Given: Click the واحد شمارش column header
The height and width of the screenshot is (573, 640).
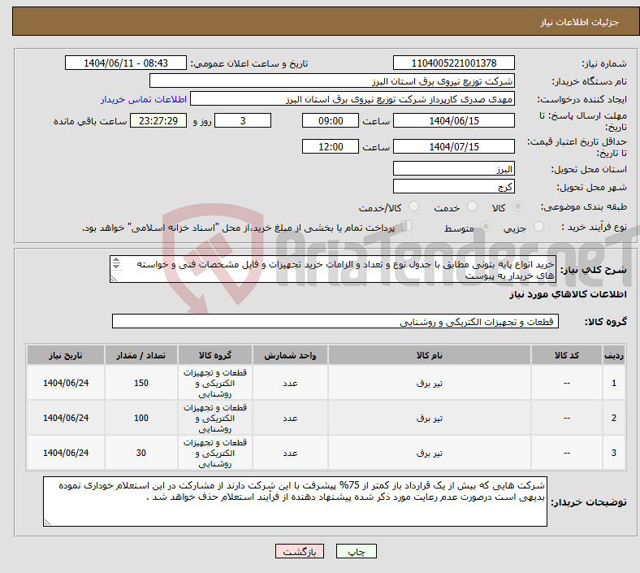Looking at the screenshot, I should pyautogui.click(x=290, y=355).
